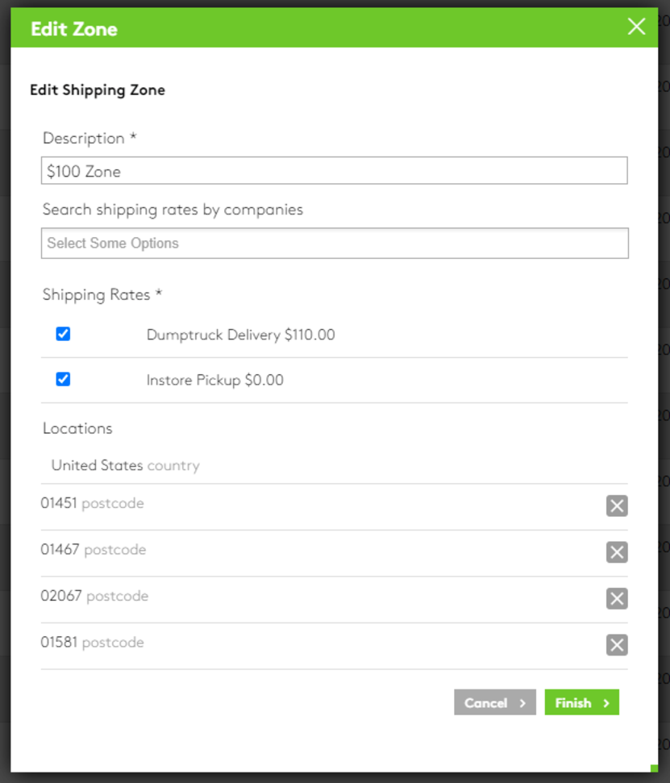670x783 pixels.
Task: Click the 01467 postcode text
Action: (94, 549)
